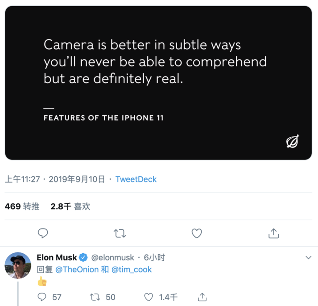Reply to The Onion's tweet via comment icon
This screenshot has height=306, width=318.
[43, 233]
